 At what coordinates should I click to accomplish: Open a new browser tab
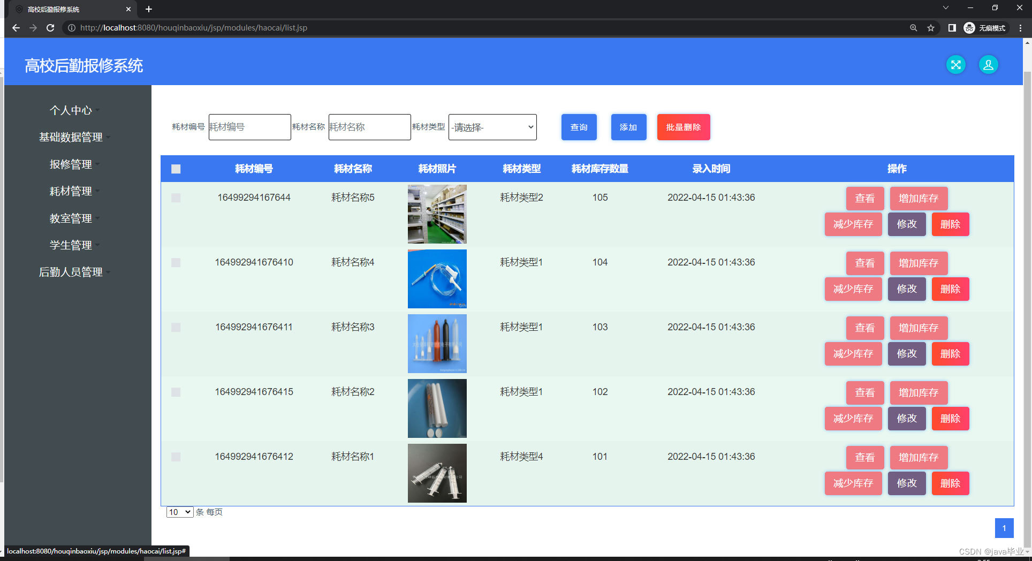click(x=149, y=9)
